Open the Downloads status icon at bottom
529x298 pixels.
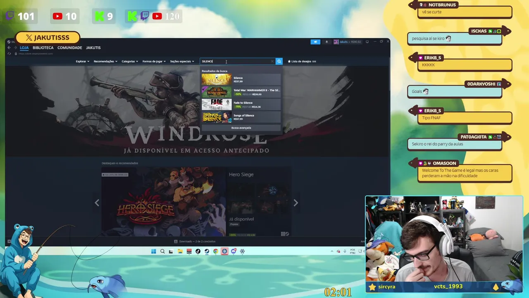pyautogui.click(x=176, y=241)
